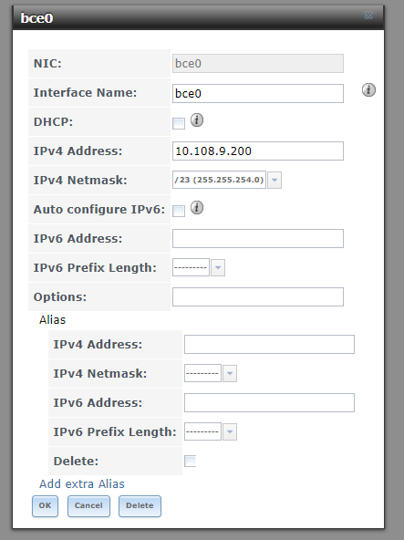The width and height of the screenshot is (404, 540).
Task: Click the info icon beside Interface Name
Action: point(368,90)
